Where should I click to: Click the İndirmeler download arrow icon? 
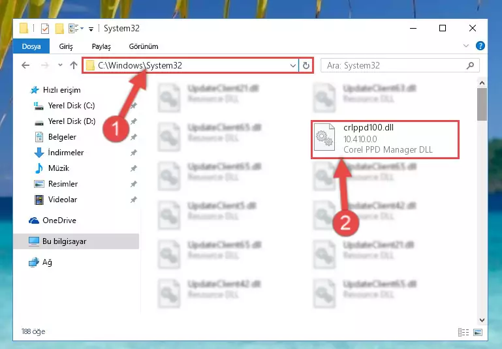tap(39, 153)
